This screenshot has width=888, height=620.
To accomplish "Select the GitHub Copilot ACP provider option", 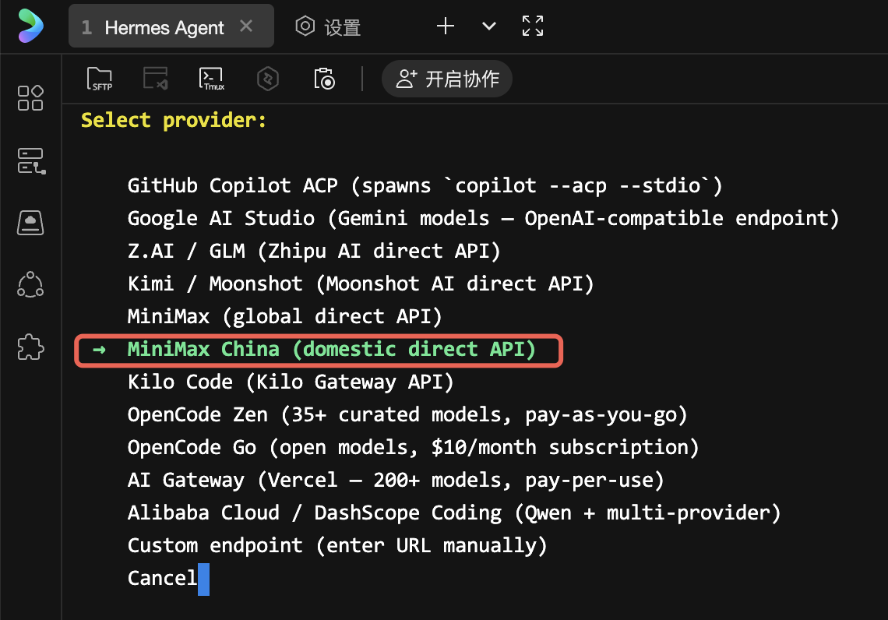I will coord(425,185).
